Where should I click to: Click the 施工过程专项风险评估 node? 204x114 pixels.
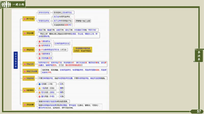[x=63, y=21]
